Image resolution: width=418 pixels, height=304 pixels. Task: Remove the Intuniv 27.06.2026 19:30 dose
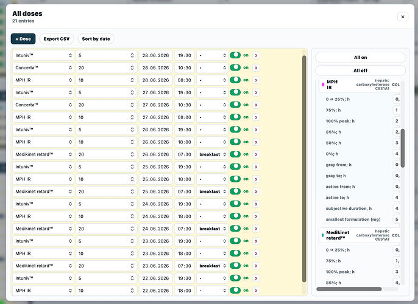coord(256,92)
